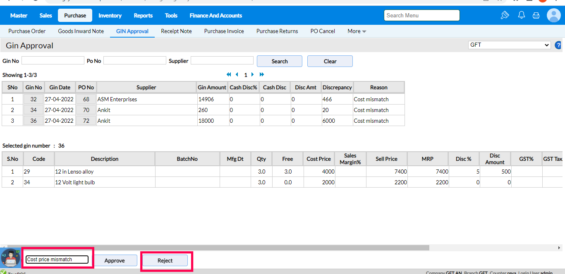Go to first page double-arrow icon
The width and height of the screenshot is (565, 274).
coord(229,75)
